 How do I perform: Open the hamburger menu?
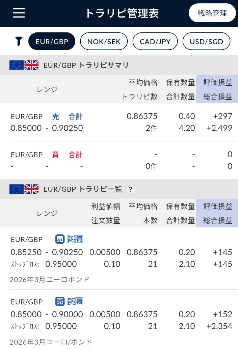pos(19,13)
